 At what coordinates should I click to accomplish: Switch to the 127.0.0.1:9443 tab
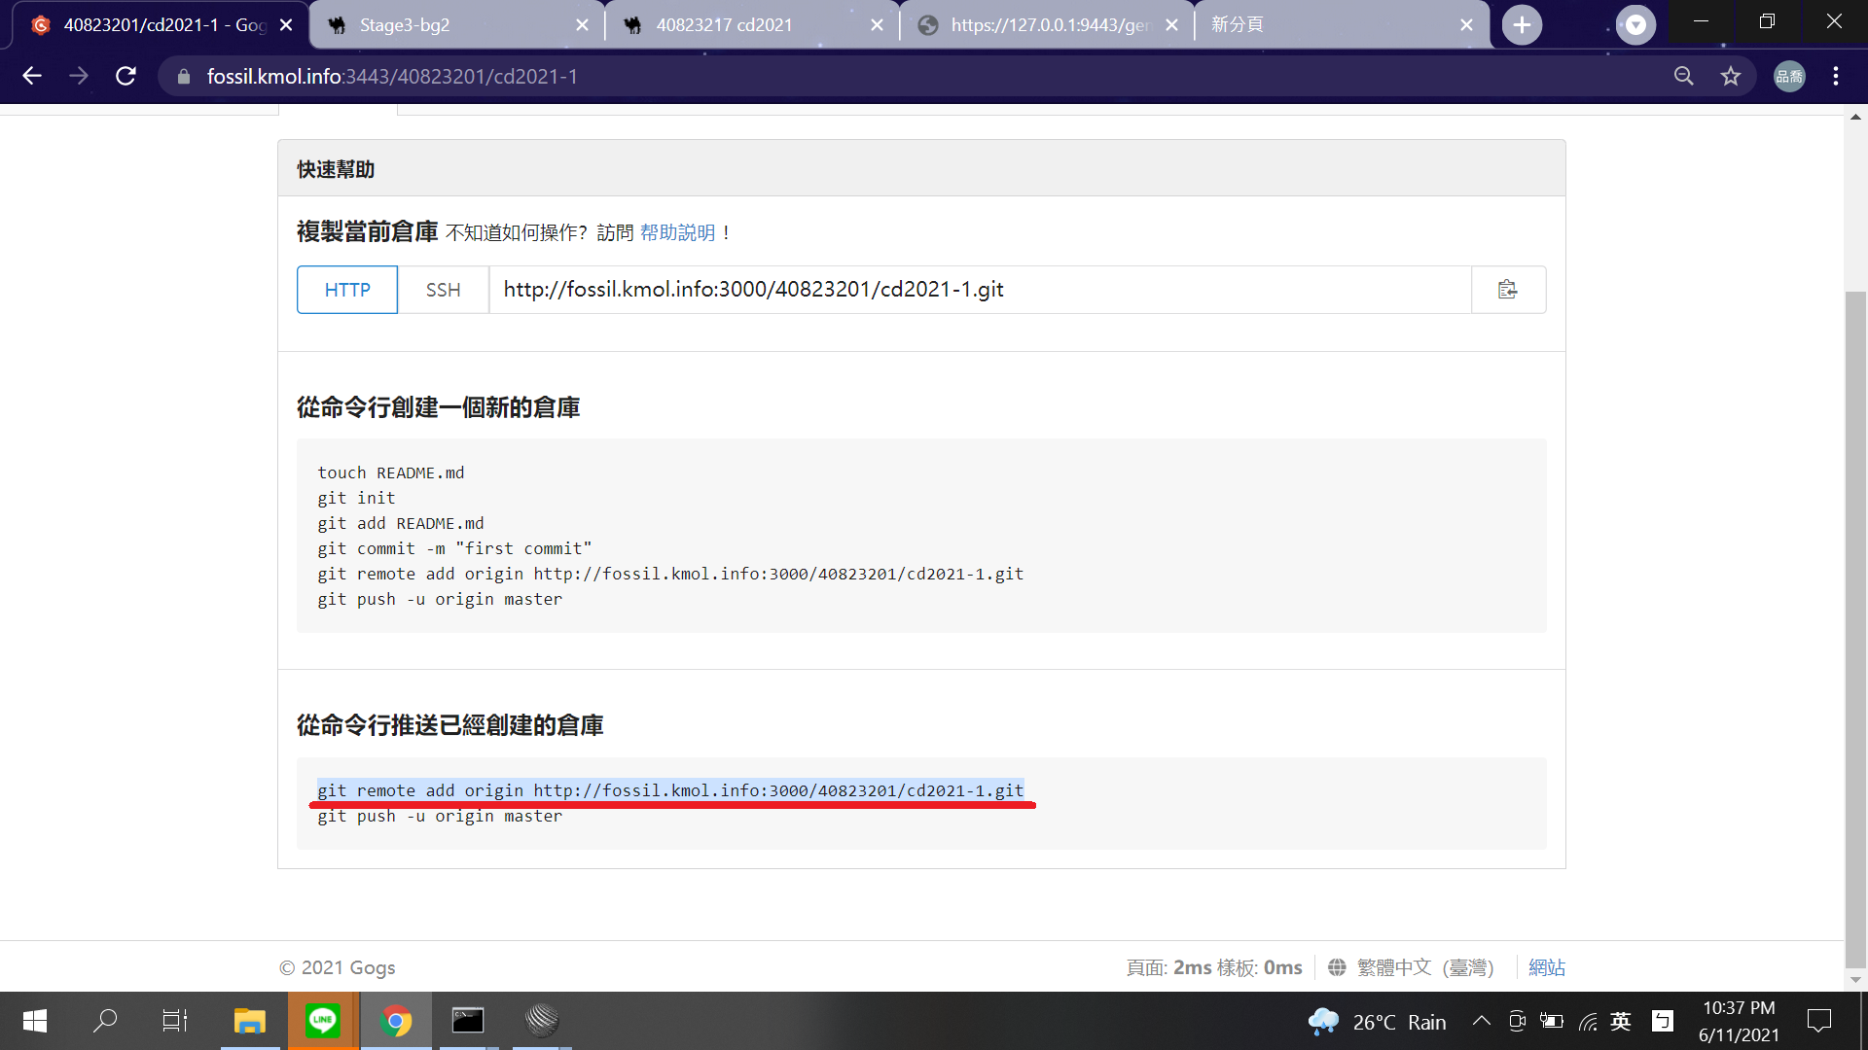[x=1047, y=25]
